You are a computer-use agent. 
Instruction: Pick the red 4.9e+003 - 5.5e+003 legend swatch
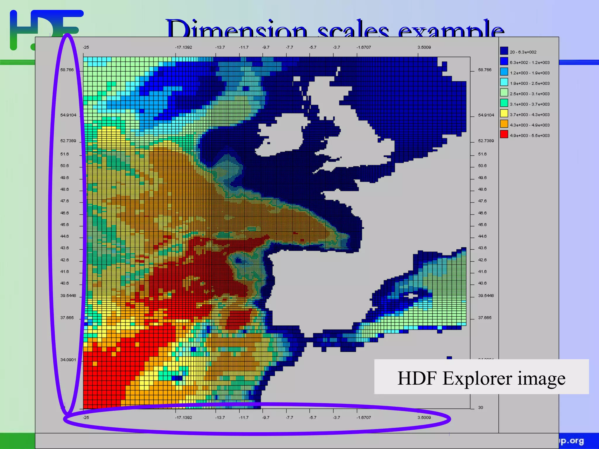(x=504, y=134)
